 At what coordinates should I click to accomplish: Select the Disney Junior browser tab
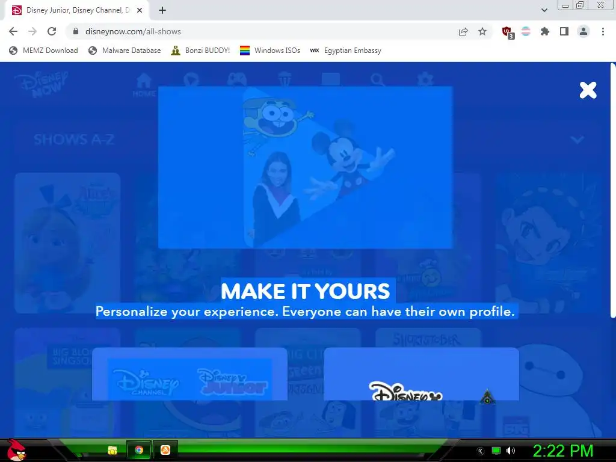coord(77,11)
